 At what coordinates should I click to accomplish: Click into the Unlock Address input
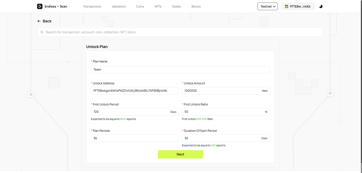(135, 91)
